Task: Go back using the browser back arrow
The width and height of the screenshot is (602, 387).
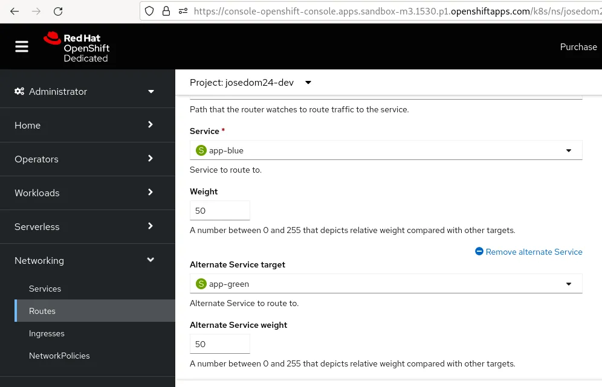Action: tap(15, 11)
